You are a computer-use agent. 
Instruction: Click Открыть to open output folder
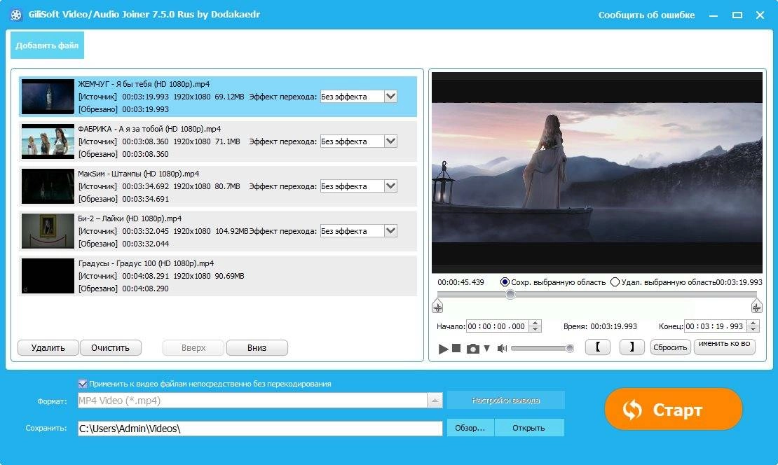pyautogui.click(x=529, y=428)
